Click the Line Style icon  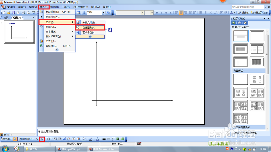(x=104, y=139)
